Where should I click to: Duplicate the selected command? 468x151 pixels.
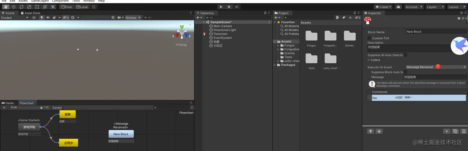(455, 131)
